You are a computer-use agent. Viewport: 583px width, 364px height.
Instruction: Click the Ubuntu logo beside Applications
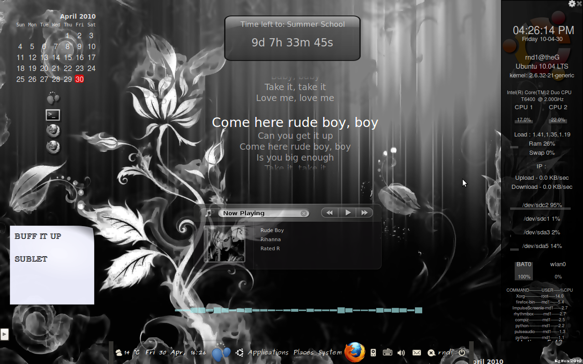coord(240,352)
